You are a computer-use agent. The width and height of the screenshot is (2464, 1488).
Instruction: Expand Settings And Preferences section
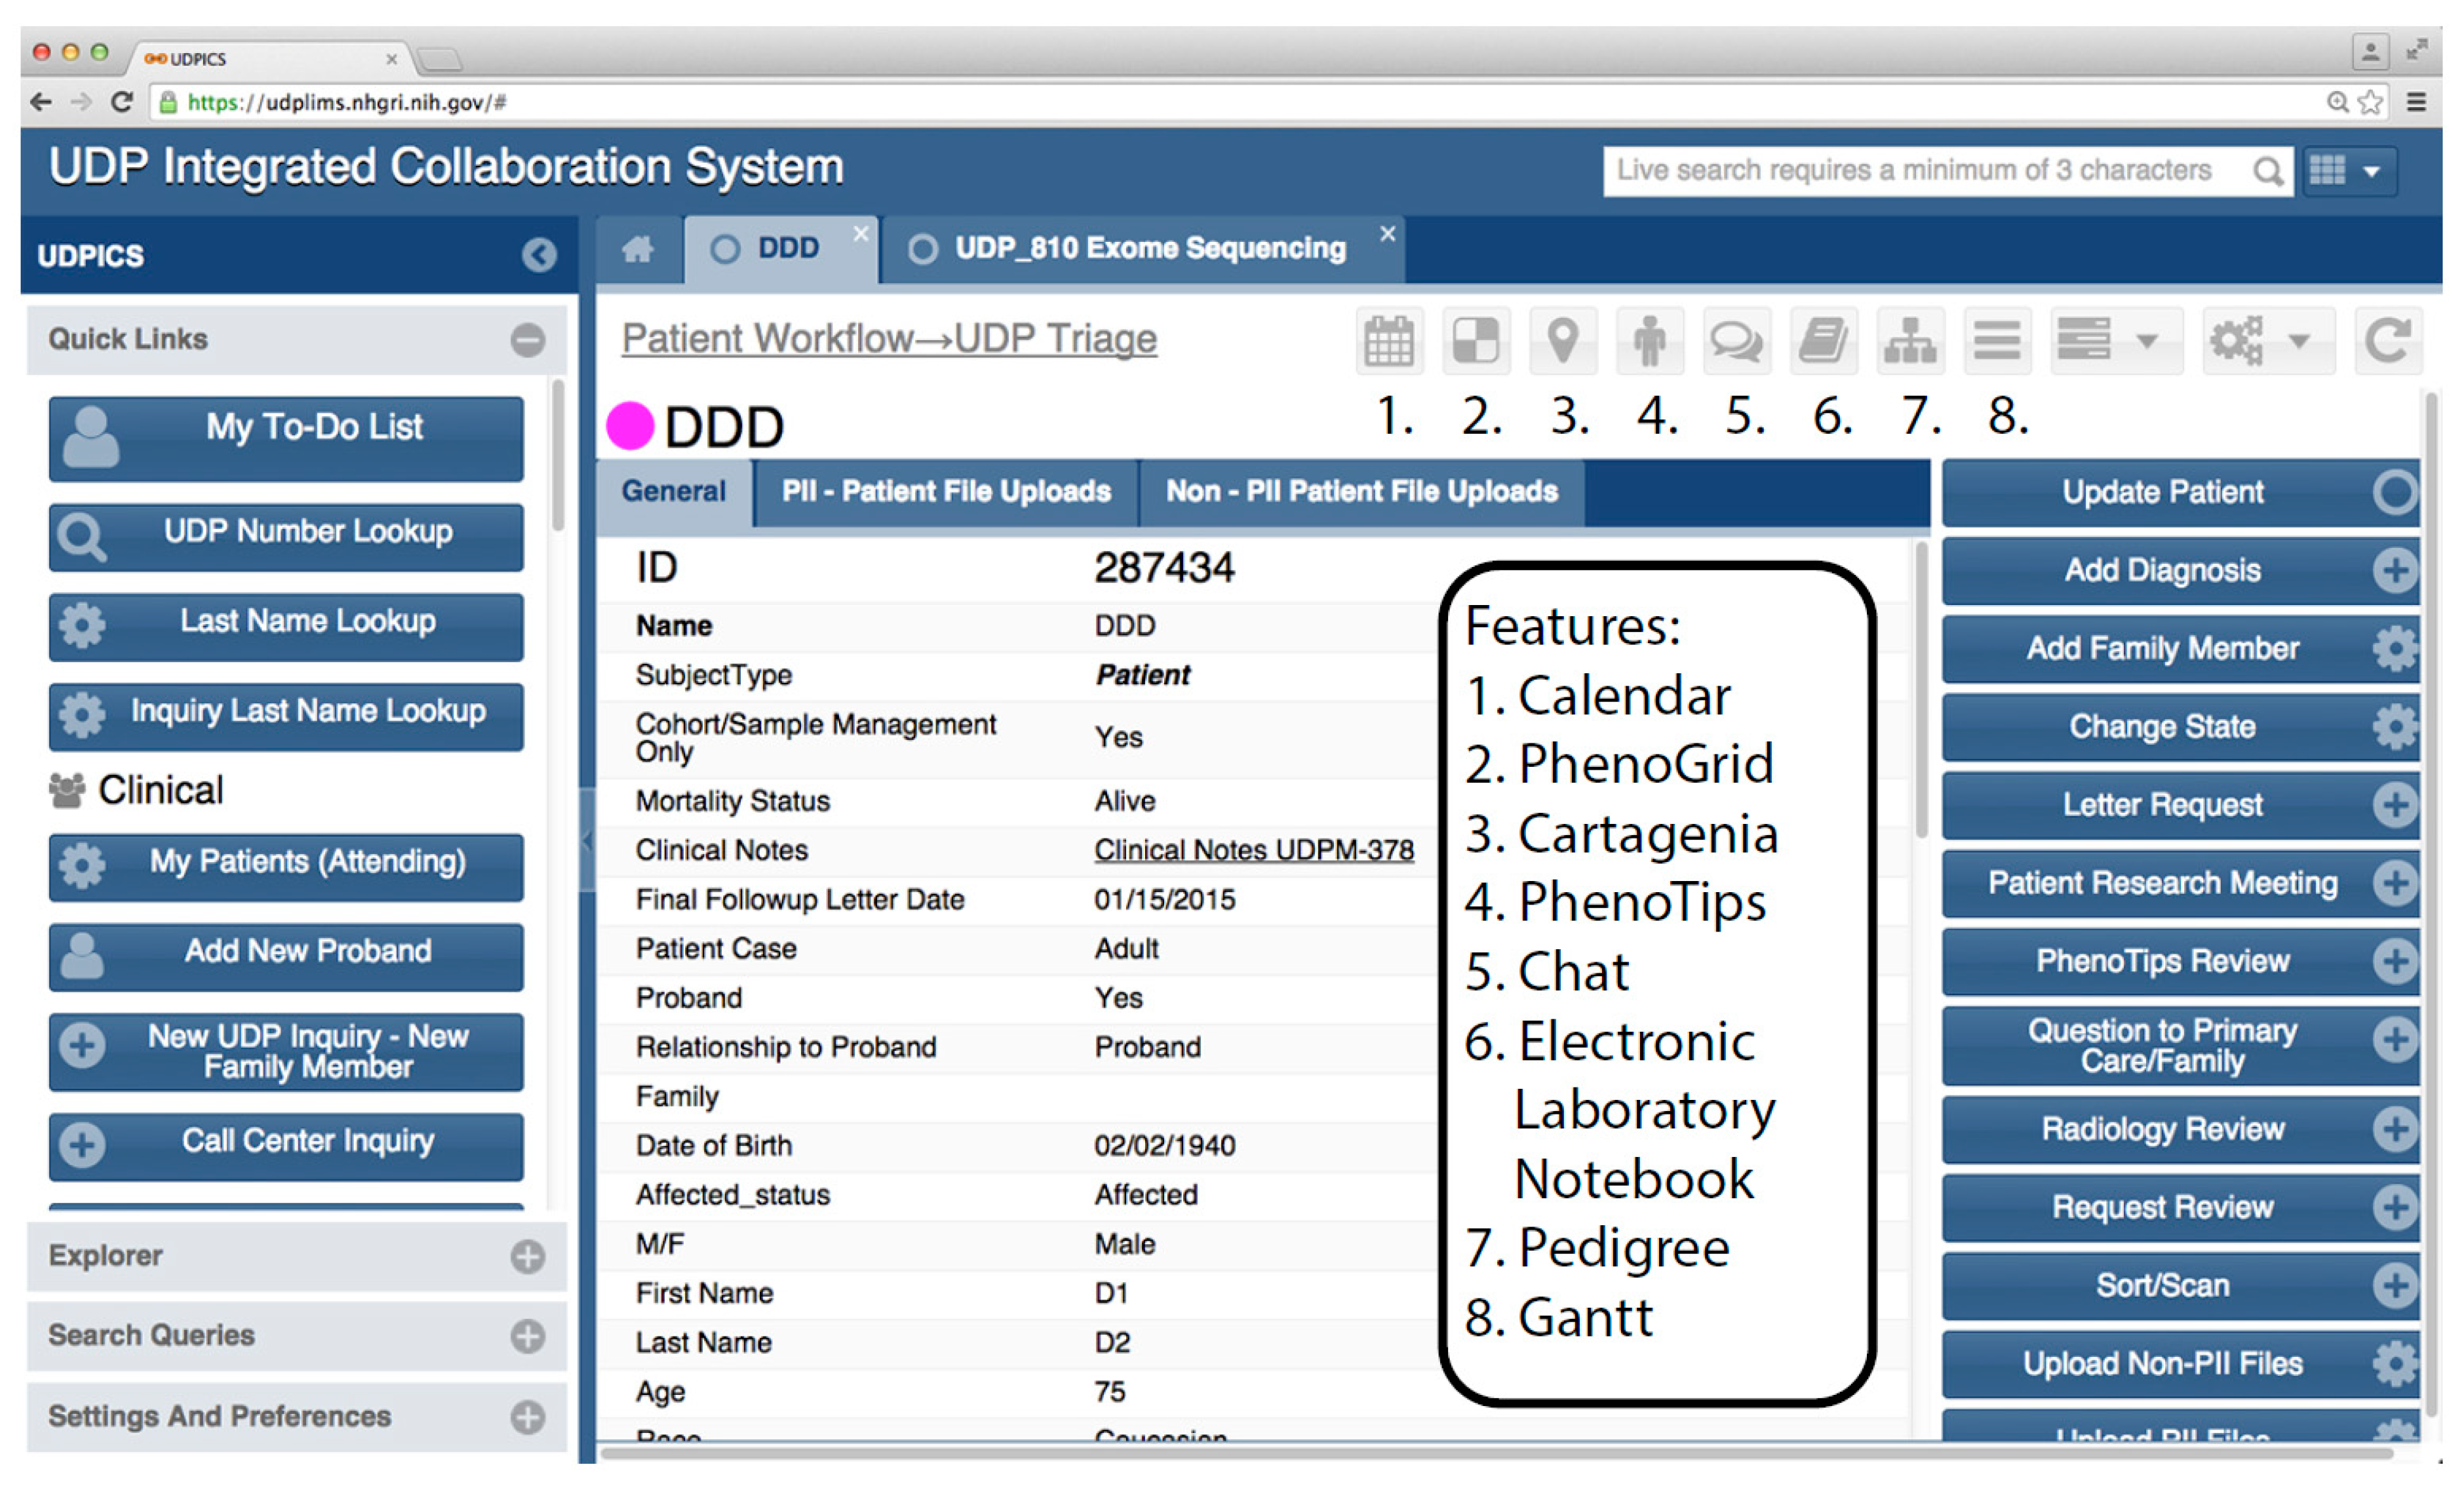tap(527, 1417)
